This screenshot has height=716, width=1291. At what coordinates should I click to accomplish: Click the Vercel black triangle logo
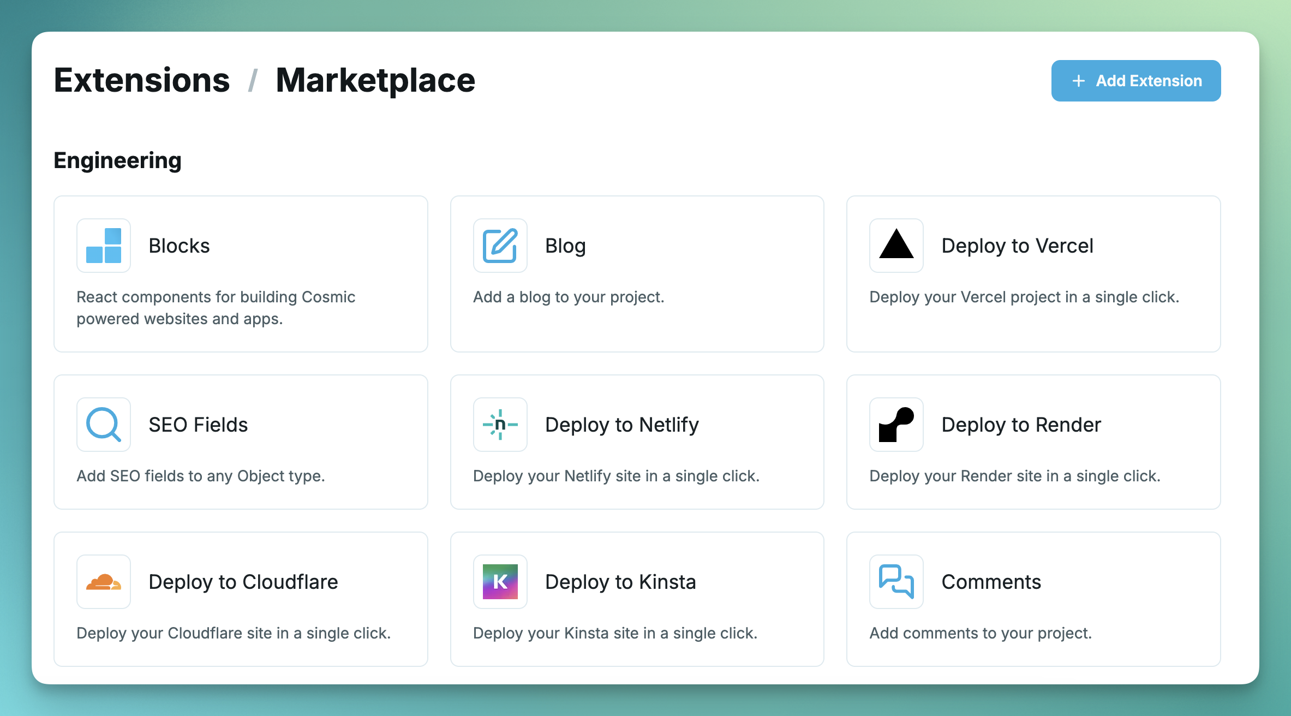[x=896, y=244]
